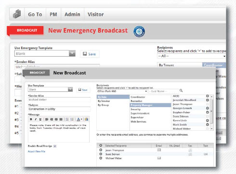236x174 pixels.
Task: Click the magnifier search icon
Action: point(181,90)
